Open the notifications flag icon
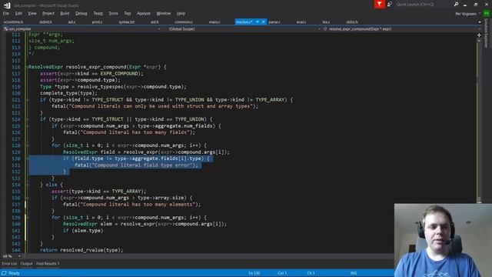The image size is (492, 277). point(379,4)
